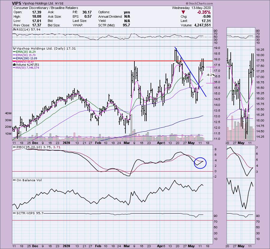The height and width of the screenshot is (249, 270).
Task: Select the dark blue EMA(200) legend line
Action: (14, 58)
